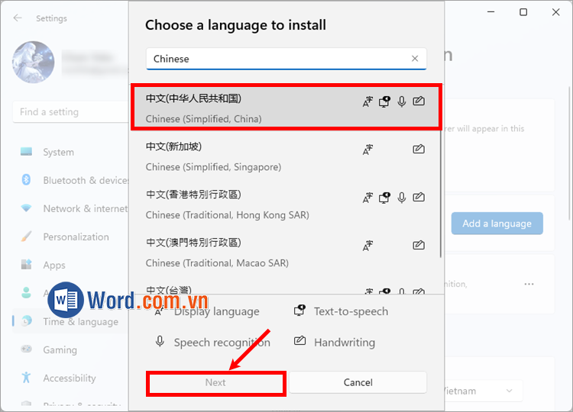Click handwriting icon in Hong Kong row
The image size is (573, 412).
tap(419, 197)
